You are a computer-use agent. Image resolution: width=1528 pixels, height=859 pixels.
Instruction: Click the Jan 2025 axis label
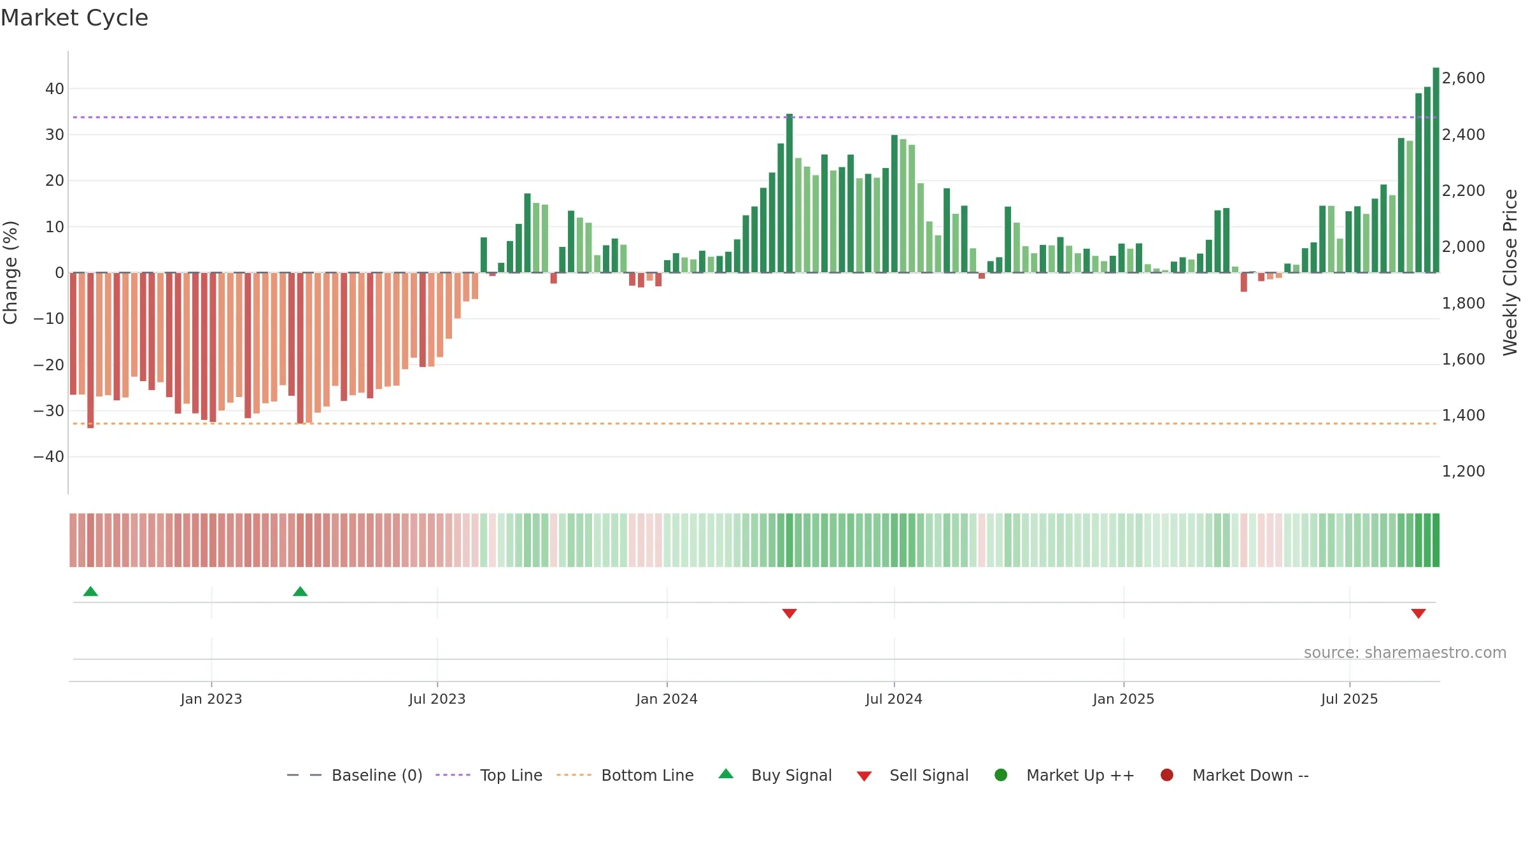pyautogui.click(x=1124, y=699)
